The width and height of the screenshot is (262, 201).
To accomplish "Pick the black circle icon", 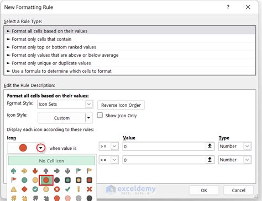I will click(57, 180).
